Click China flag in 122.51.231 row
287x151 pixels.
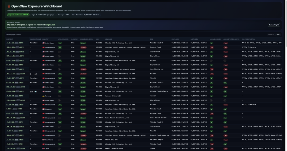(x=43, y=47)
